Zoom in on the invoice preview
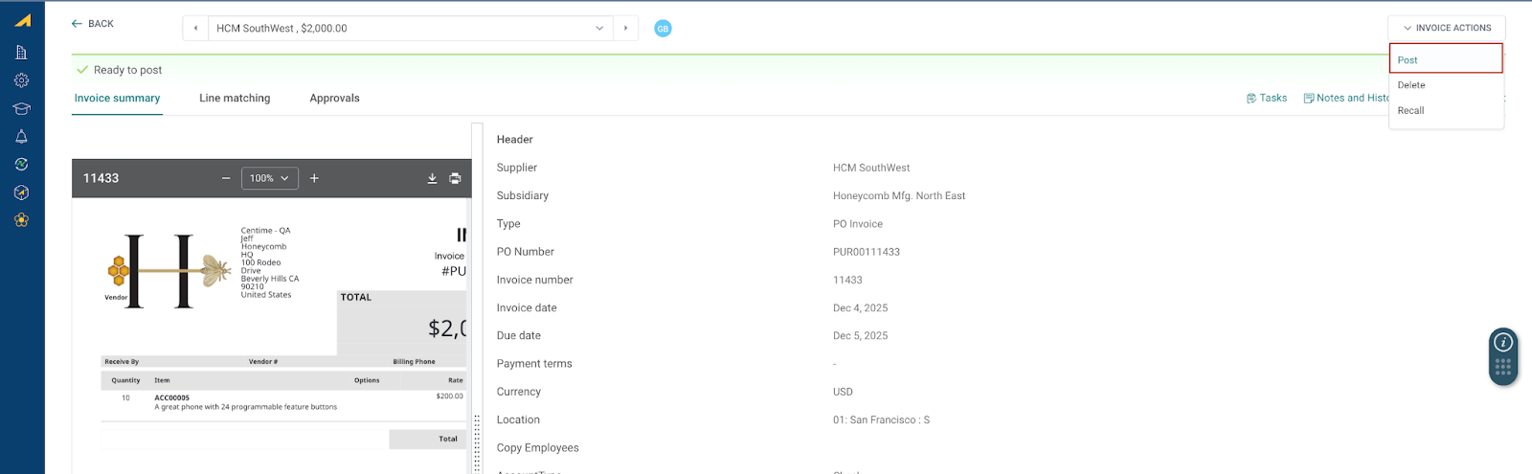Viewport: 1532px width, 474px height. (x=314, y=178)
